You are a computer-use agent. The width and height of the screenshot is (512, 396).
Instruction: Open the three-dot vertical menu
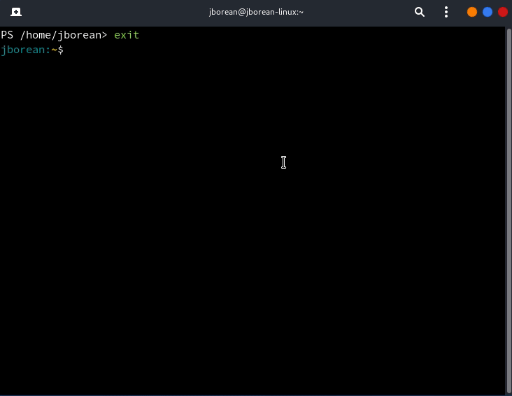click(446, 12)
